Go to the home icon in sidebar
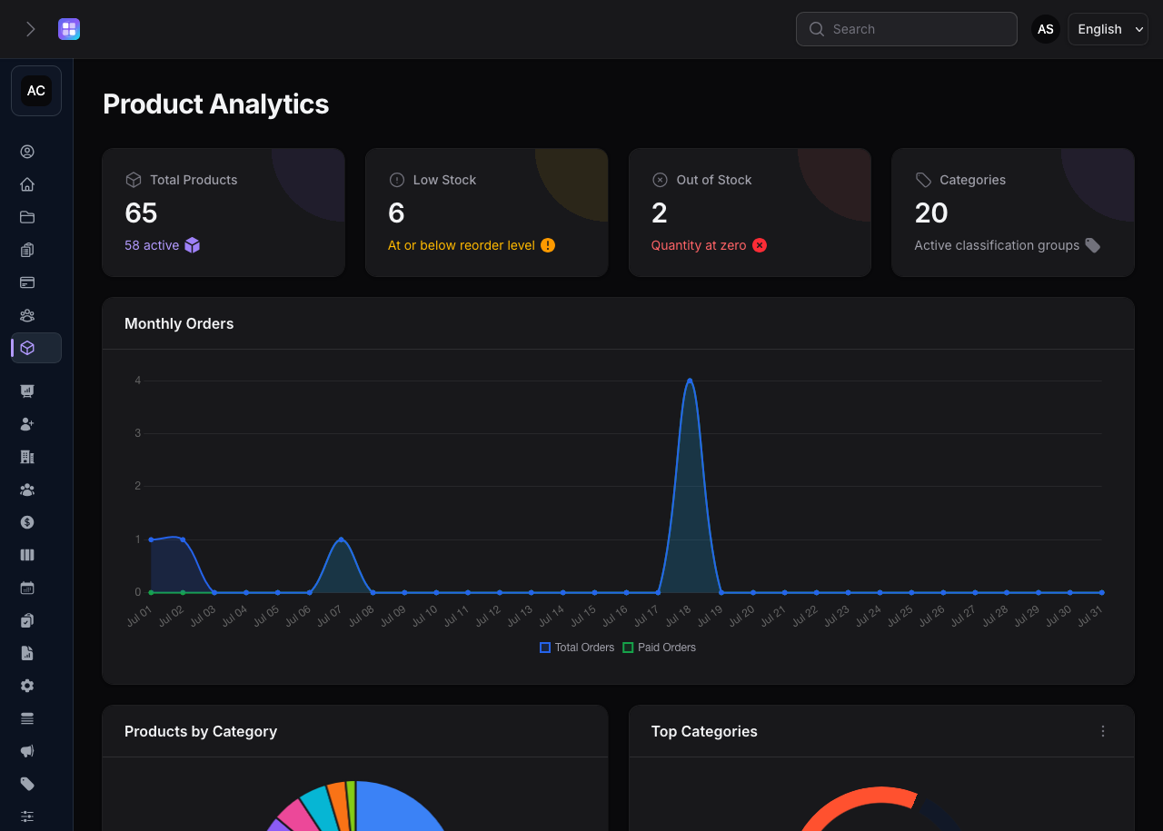 coord(27,184)
